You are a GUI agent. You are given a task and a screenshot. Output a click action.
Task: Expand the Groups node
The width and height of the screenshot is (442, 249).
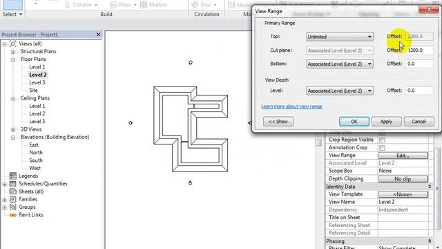[x=5, y=207]
